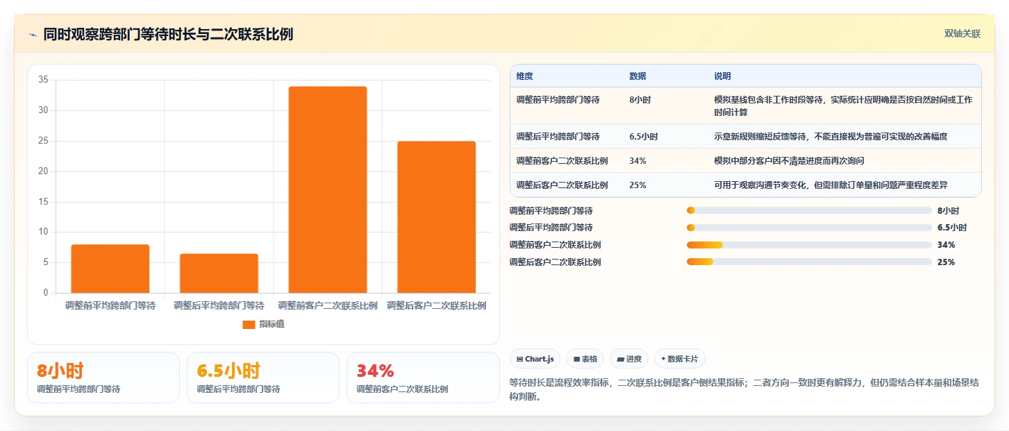Click the 调整前平均跨部门等待 bar in chart

coord(110,269)
